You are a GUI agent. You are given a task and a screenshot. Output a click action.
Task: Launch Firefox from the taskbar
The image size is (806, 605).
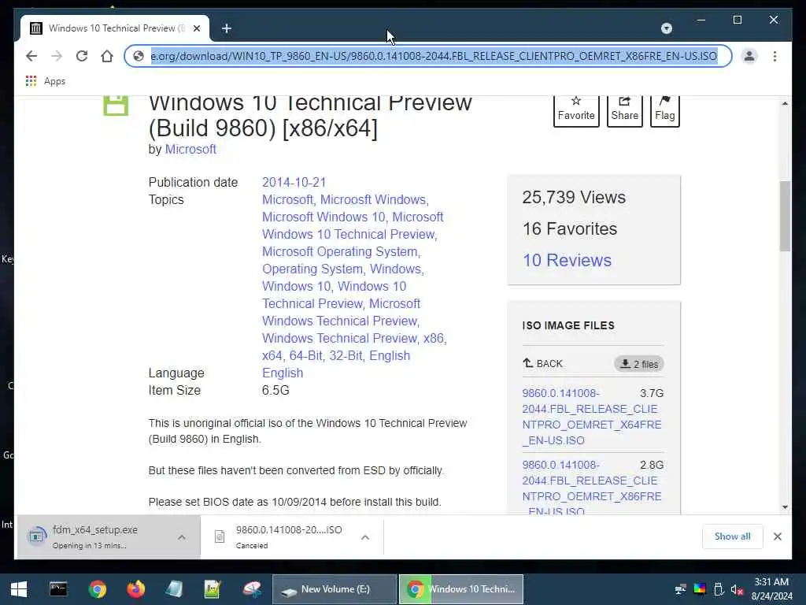(x=135, y=589)
